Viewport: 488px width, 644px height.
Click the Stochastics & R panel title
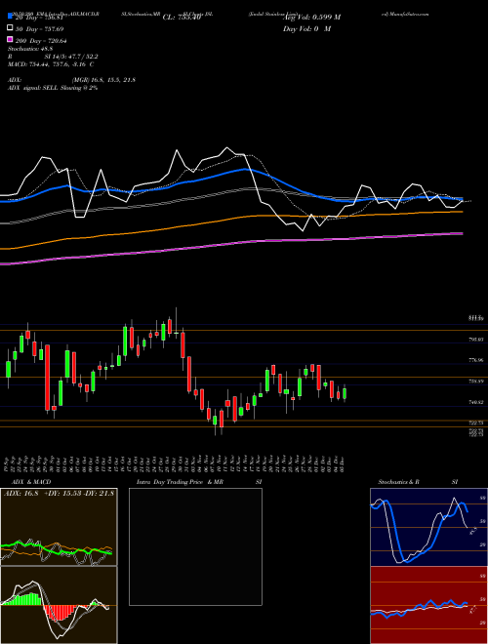(x=399, y=482)
